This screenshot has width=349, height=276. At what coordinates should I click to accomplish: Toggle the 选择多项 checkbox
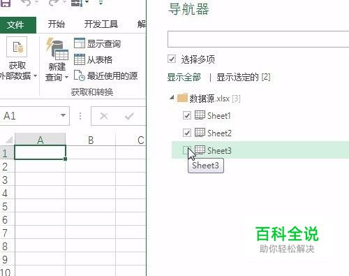click(x=172, y=59)
